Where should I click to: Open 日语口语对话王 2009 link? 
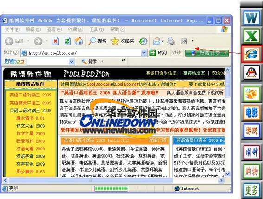[x=30, y=110]
